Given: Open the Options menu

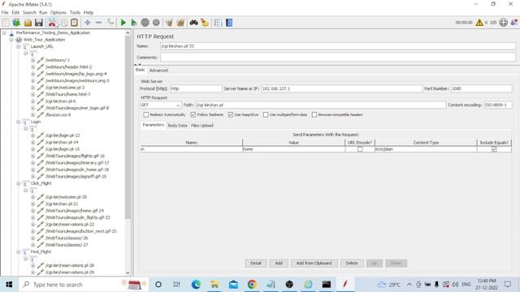Looking at the screenshot, I should click(x=58, y=12).
